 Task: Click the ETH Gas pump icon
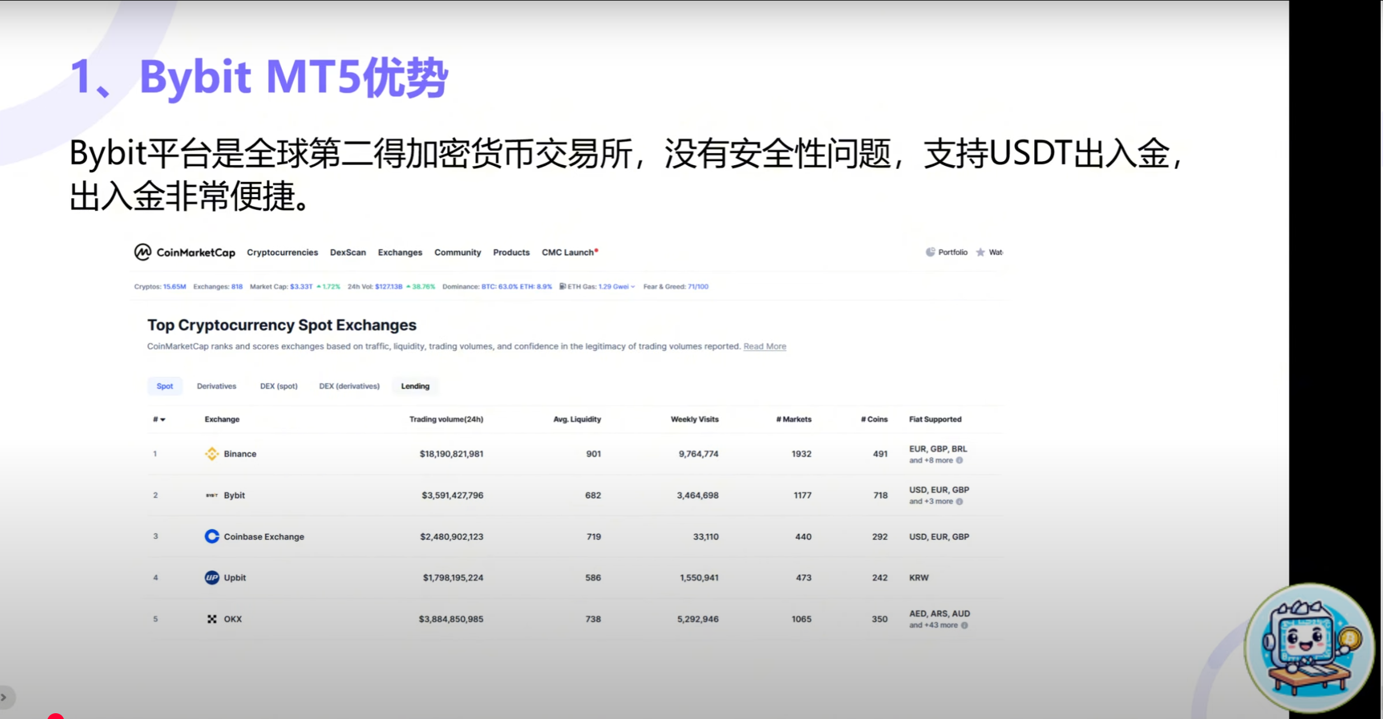click(x=562, y=286)
